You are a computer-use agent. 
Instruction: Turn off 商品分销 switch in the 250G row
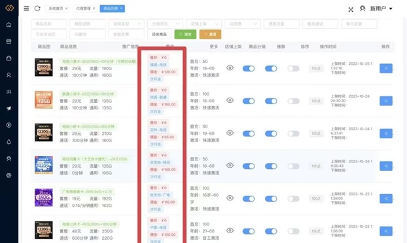point(271,231)
